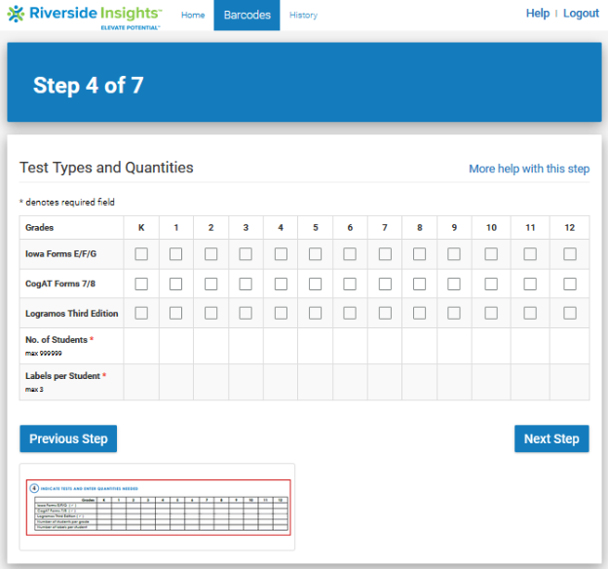The width and height of the screenshot is (608, 569).
Task: Check Iowa Forms E/F/G for grade 2
Action: tap(210, 254)
